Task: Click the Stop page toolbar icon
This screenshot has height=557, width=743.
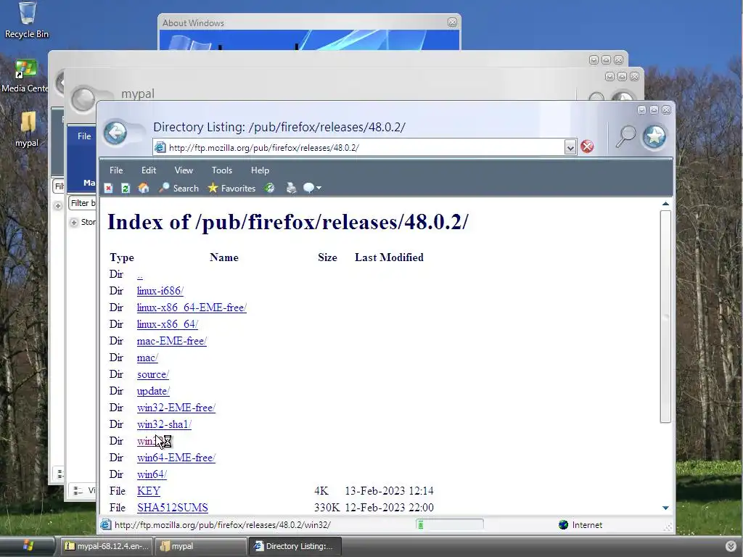Action: (x=109, y=189)
